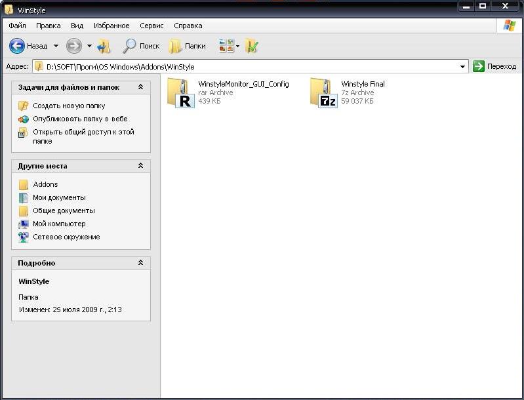Expand the address bar dropdown
This screenshot has height=400, width=524.
(462, 66)
